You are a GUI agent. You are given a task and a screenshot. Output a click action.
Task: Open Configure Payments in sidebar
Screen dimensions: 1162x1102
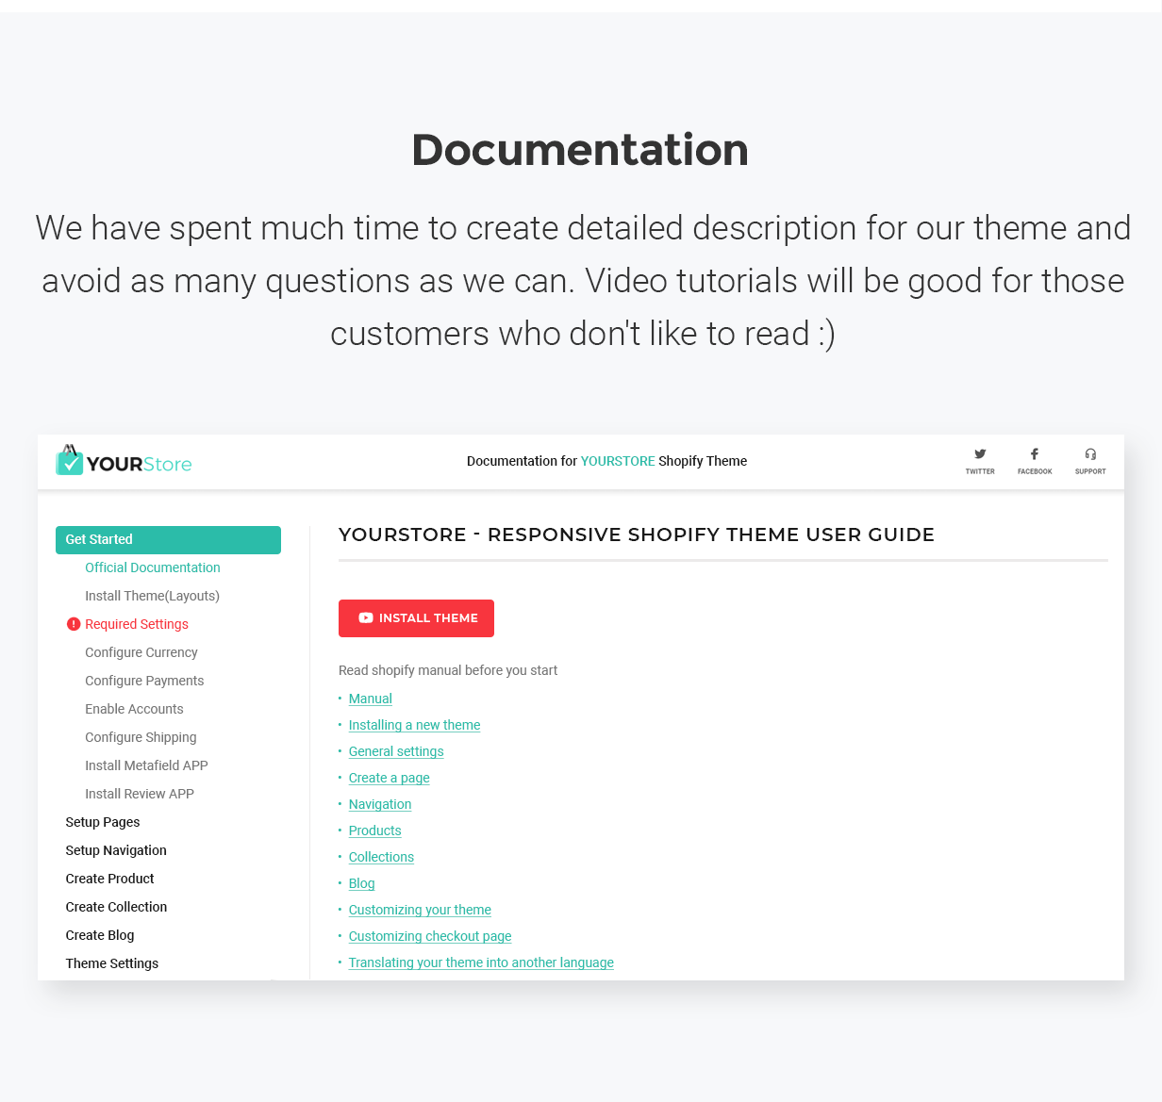click(144, 681)
